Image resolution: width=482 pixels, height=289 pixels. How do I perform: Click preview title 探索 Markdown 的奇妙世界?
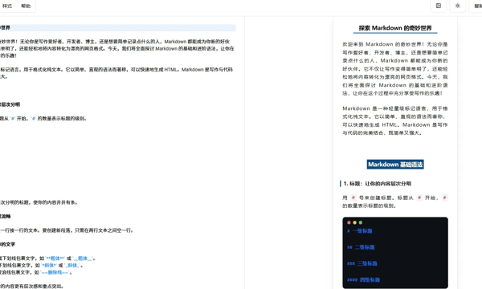395,28
